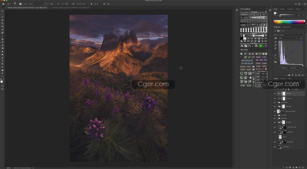Click the Auto button in curves Properties
The height and width of the screenshot is (169, 307).
click(301, 38)
